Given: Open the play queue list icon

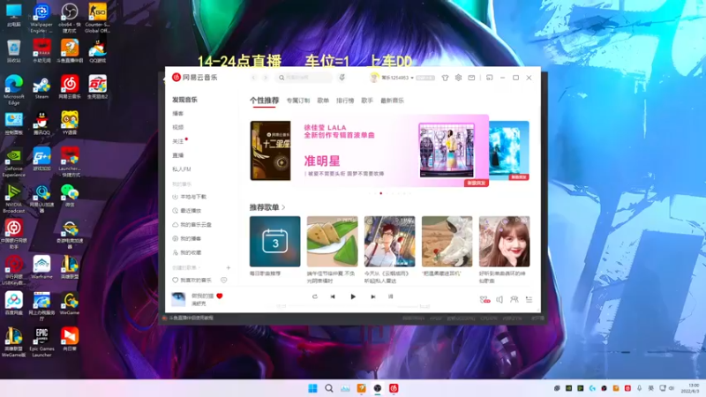Looking at the screenshot, I should [x=529, y=299].
